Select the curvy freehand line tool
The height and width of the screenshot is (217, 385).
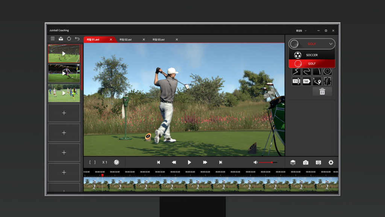pos(307,71)
